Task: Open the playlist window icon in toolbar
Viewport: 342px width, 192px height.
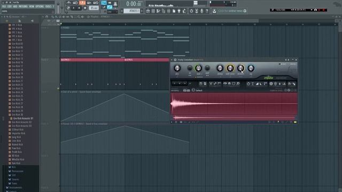Action: point(148,11)
